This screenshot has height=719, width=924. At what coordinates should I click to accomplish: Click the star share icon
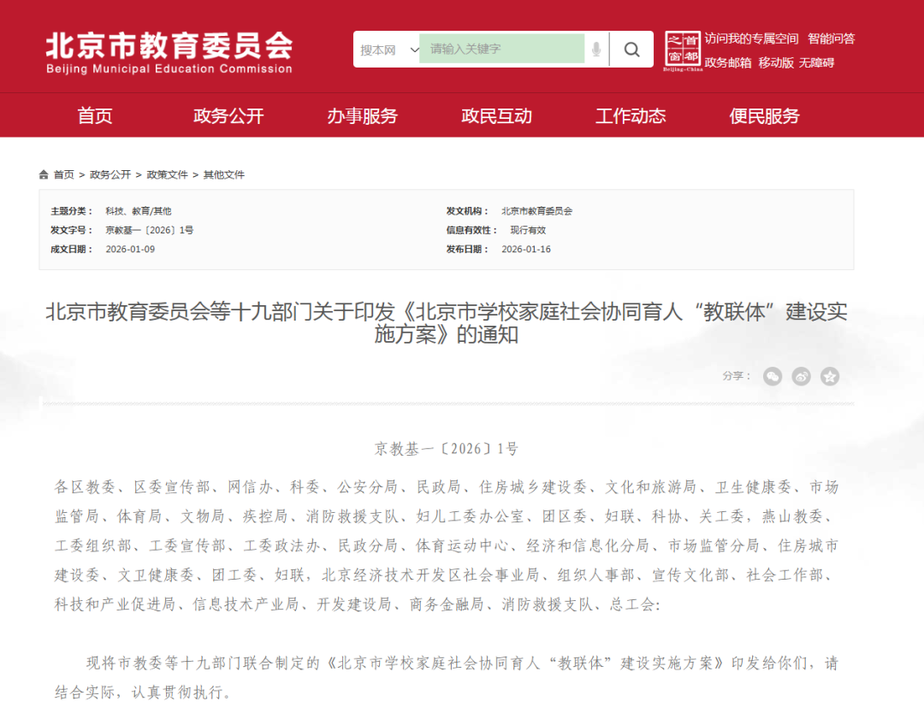tap(829, 376)
